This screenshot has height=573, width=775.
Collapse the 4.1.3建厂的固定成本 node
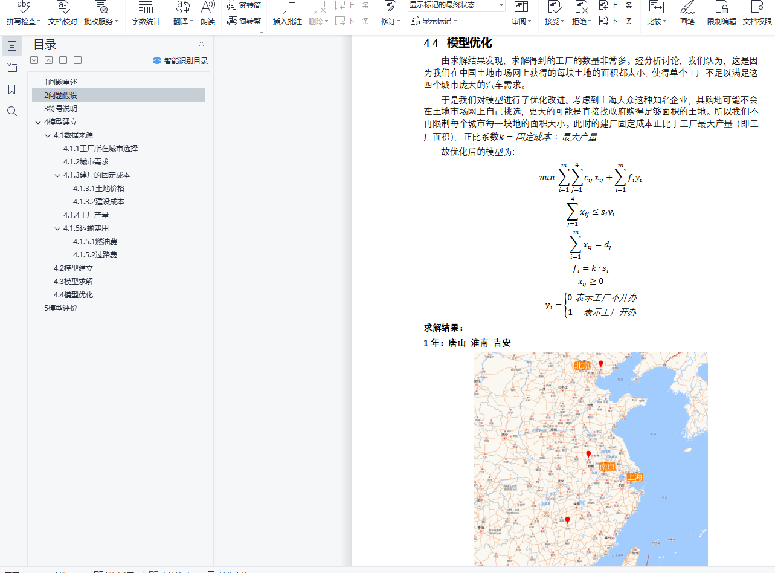pyautogui.click(x=57, y=175)
